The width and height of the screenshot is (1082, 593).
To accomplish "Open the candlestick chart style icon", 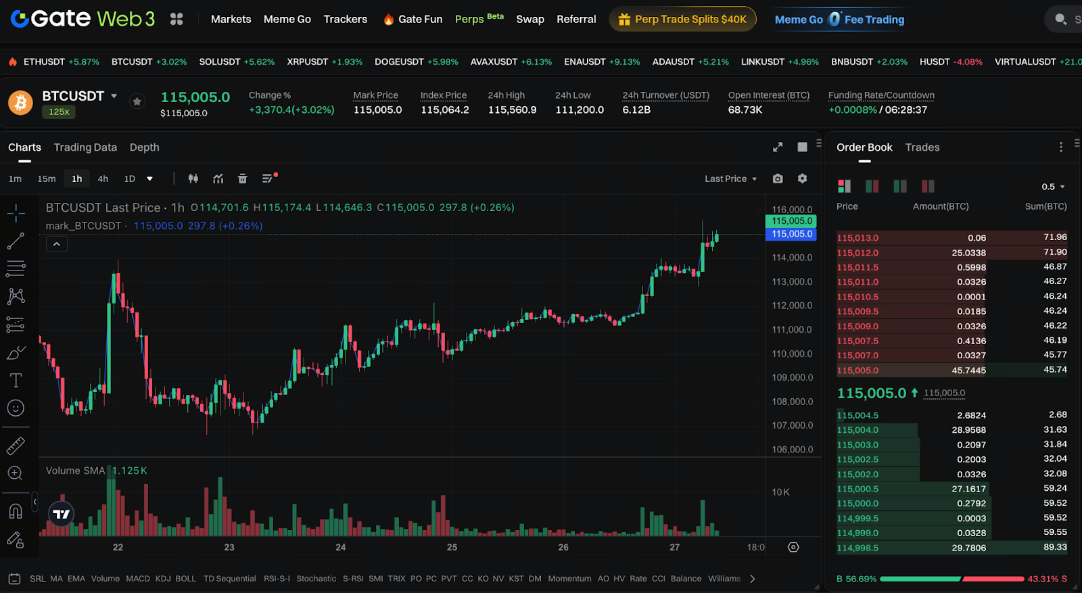I will pos(193,179).
